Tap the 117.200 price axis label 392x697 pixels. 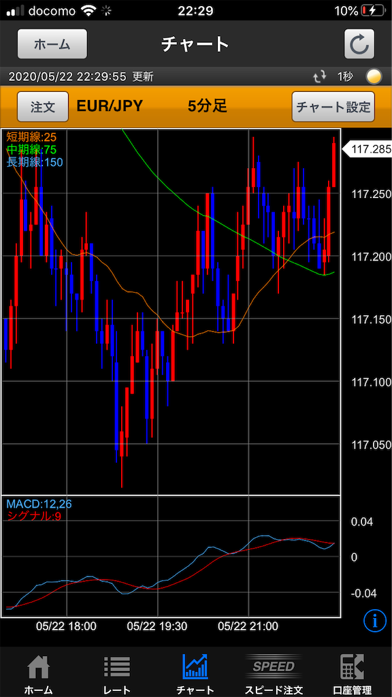click(x=371, y=257)
